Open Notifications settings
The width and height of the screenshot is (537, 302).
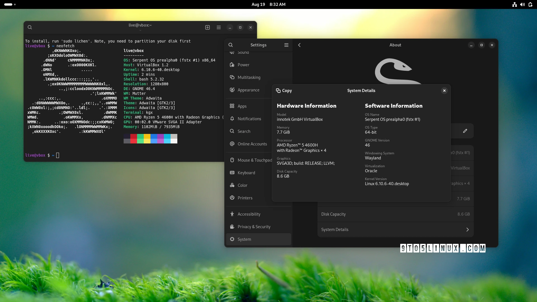249,119
